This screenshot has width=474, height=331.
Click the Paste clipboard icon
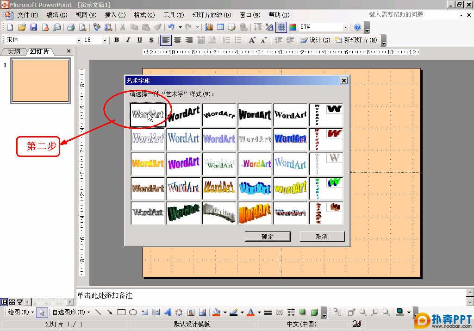[146, 27]
